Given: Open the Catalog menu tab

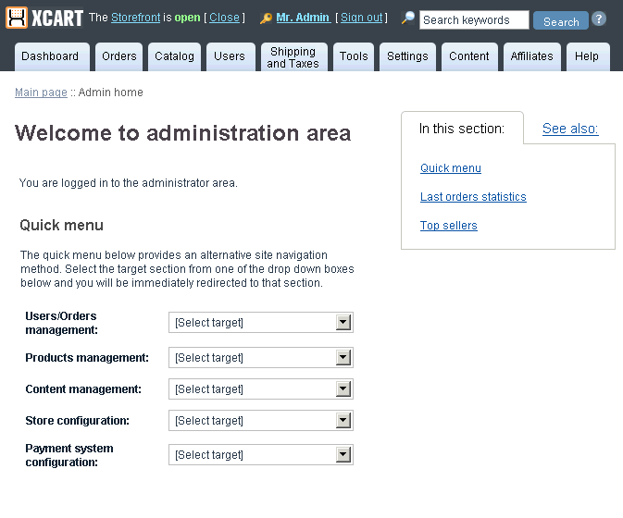Looking at the screenshot, I should 174,56.
